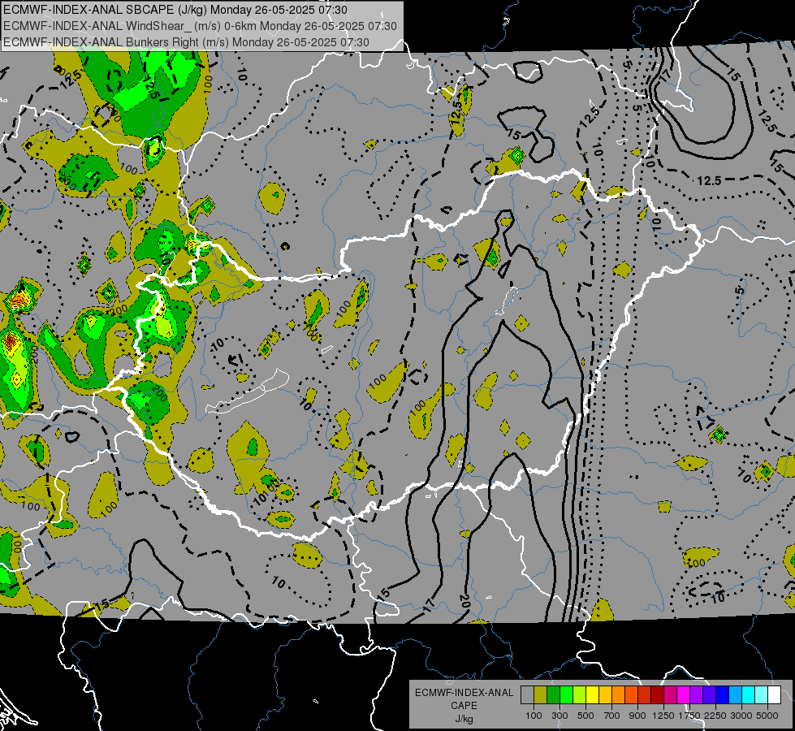The height and width of the screenshot is (731, 795).
Task: Click the CAPE label in the legend
Action: click(x=464, y=706)
